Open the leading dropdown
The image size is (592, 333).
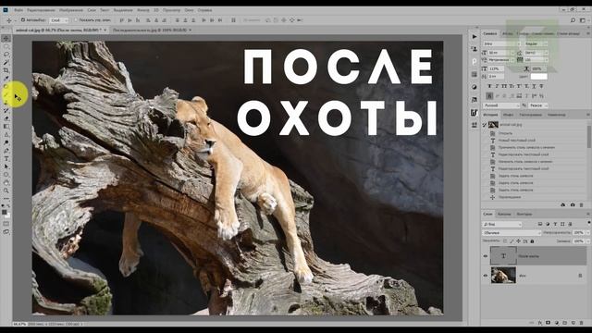pos(536,53)
